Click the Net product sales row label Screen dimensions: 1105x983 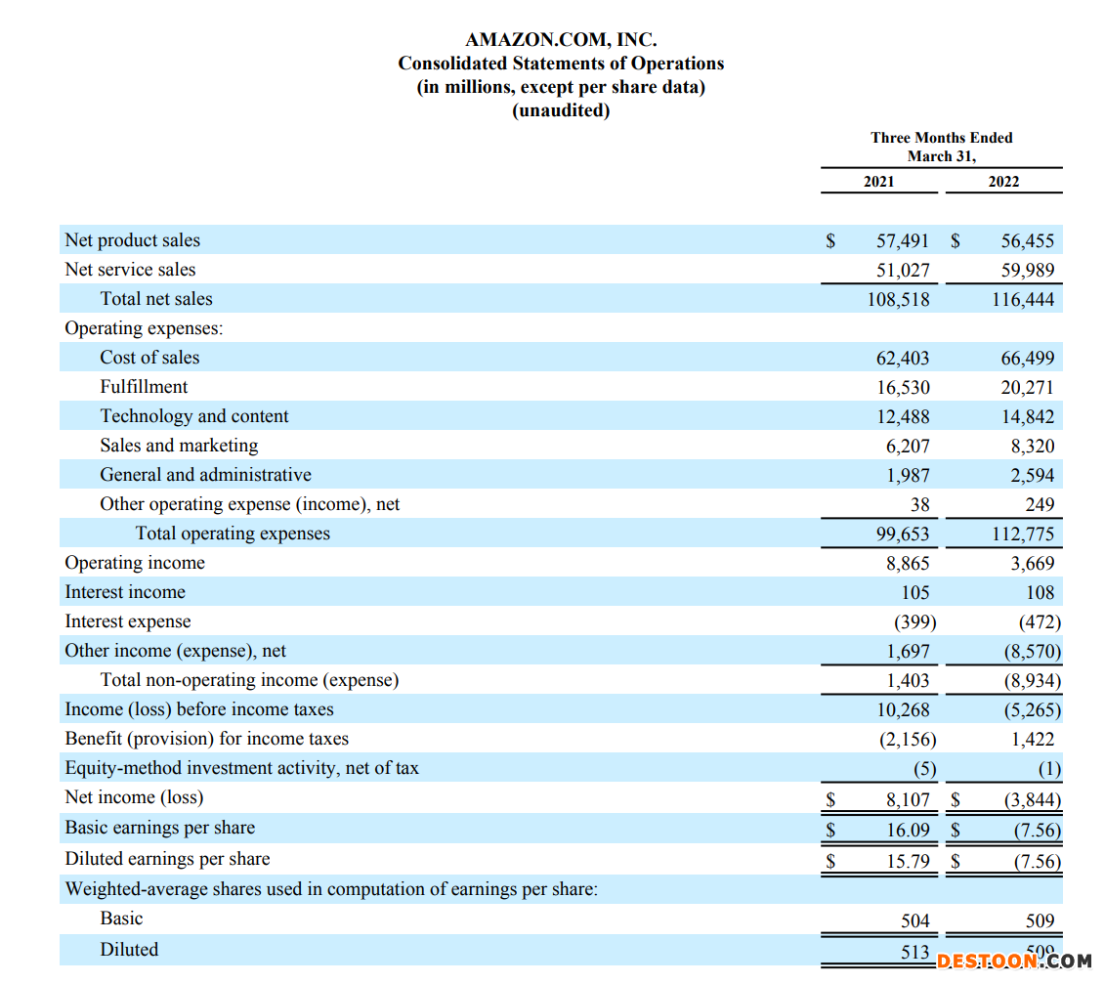(x=132, y=240)
